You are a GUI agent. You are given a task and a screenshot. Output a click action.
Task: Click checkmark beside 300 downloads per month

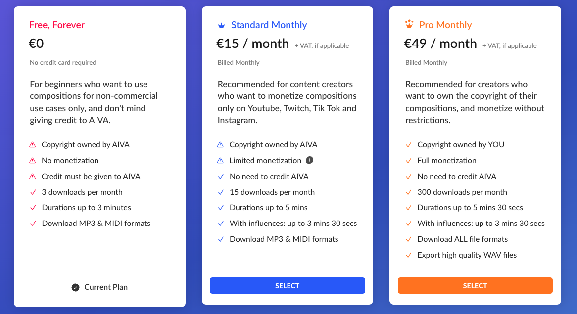pos(409,192)
